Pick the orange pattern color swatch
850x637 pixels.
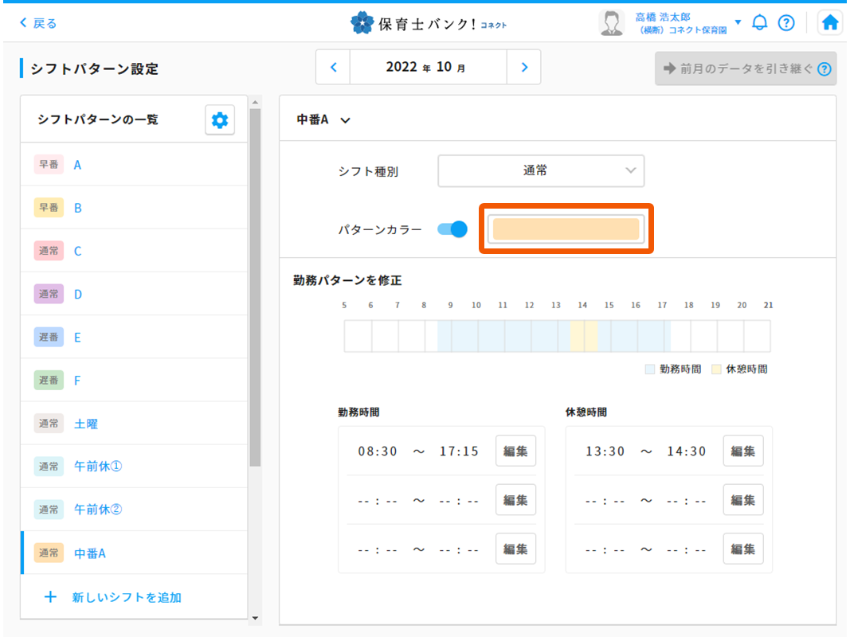[x=566, y=229]
